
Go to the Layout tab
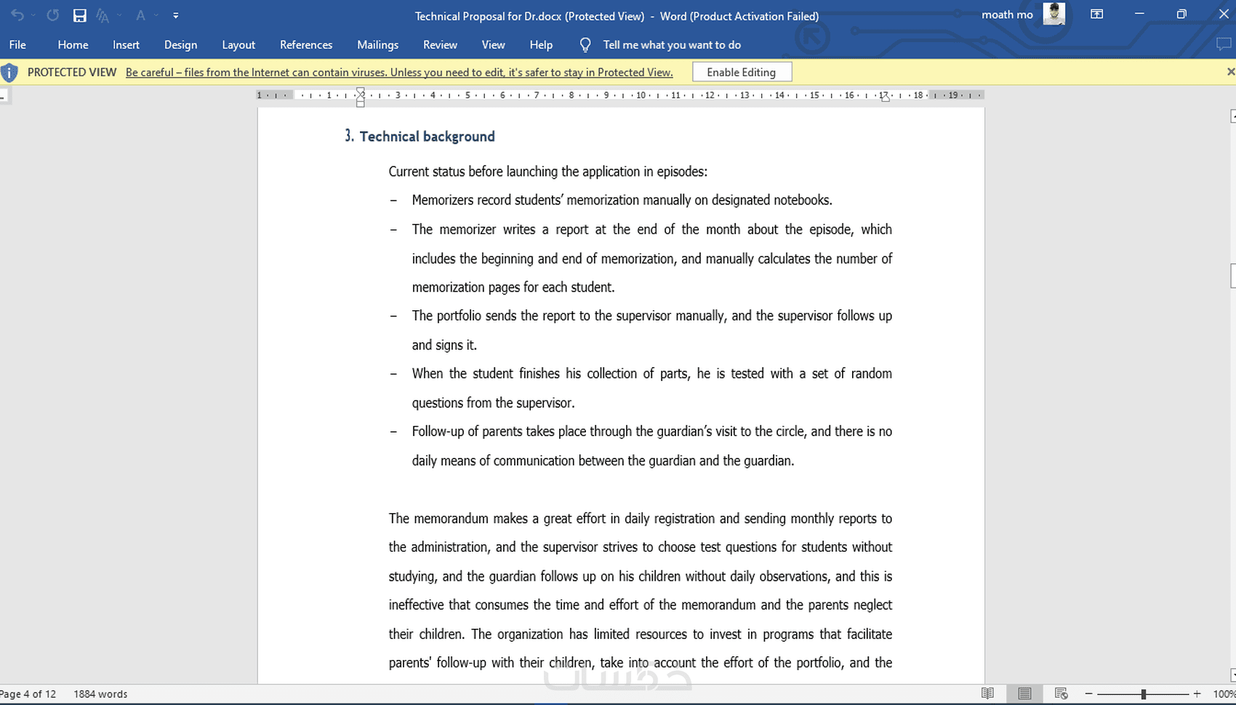pos(238,45)
